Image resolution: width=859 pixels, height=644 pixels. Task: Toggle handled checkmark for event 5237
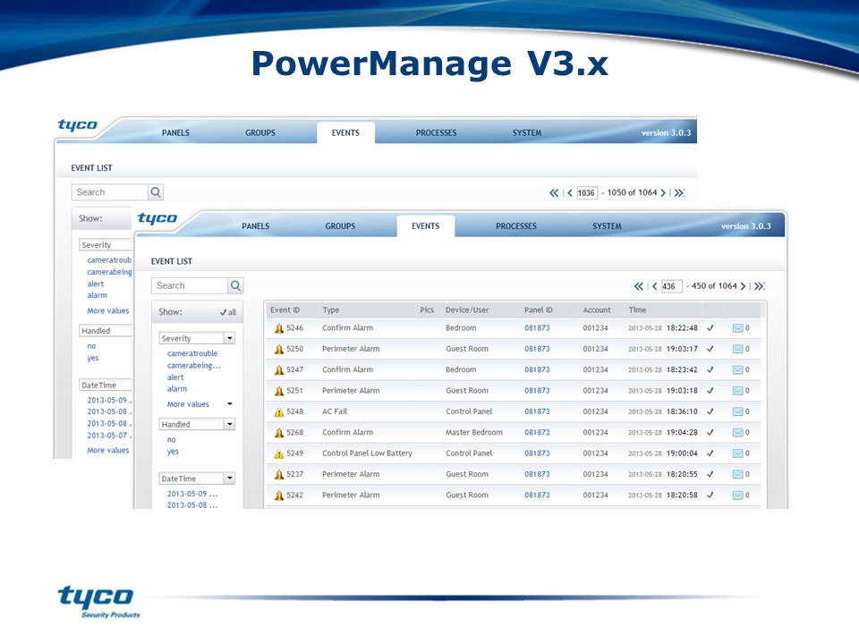[710, 474]
